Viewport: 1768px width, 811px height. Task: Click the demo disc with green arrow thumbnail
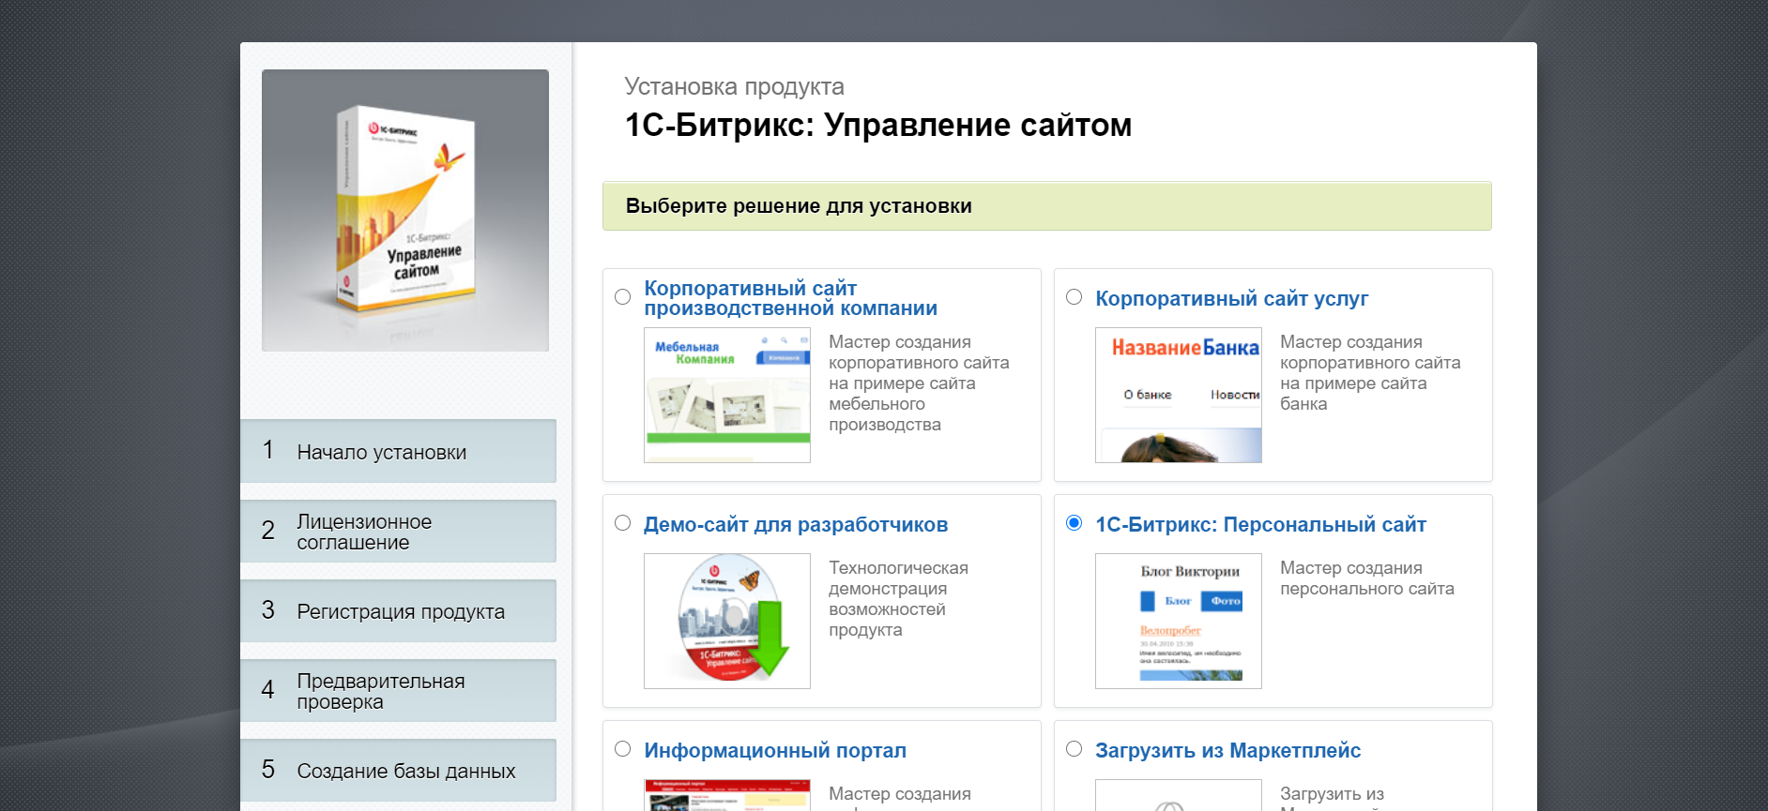pos(727,621)
